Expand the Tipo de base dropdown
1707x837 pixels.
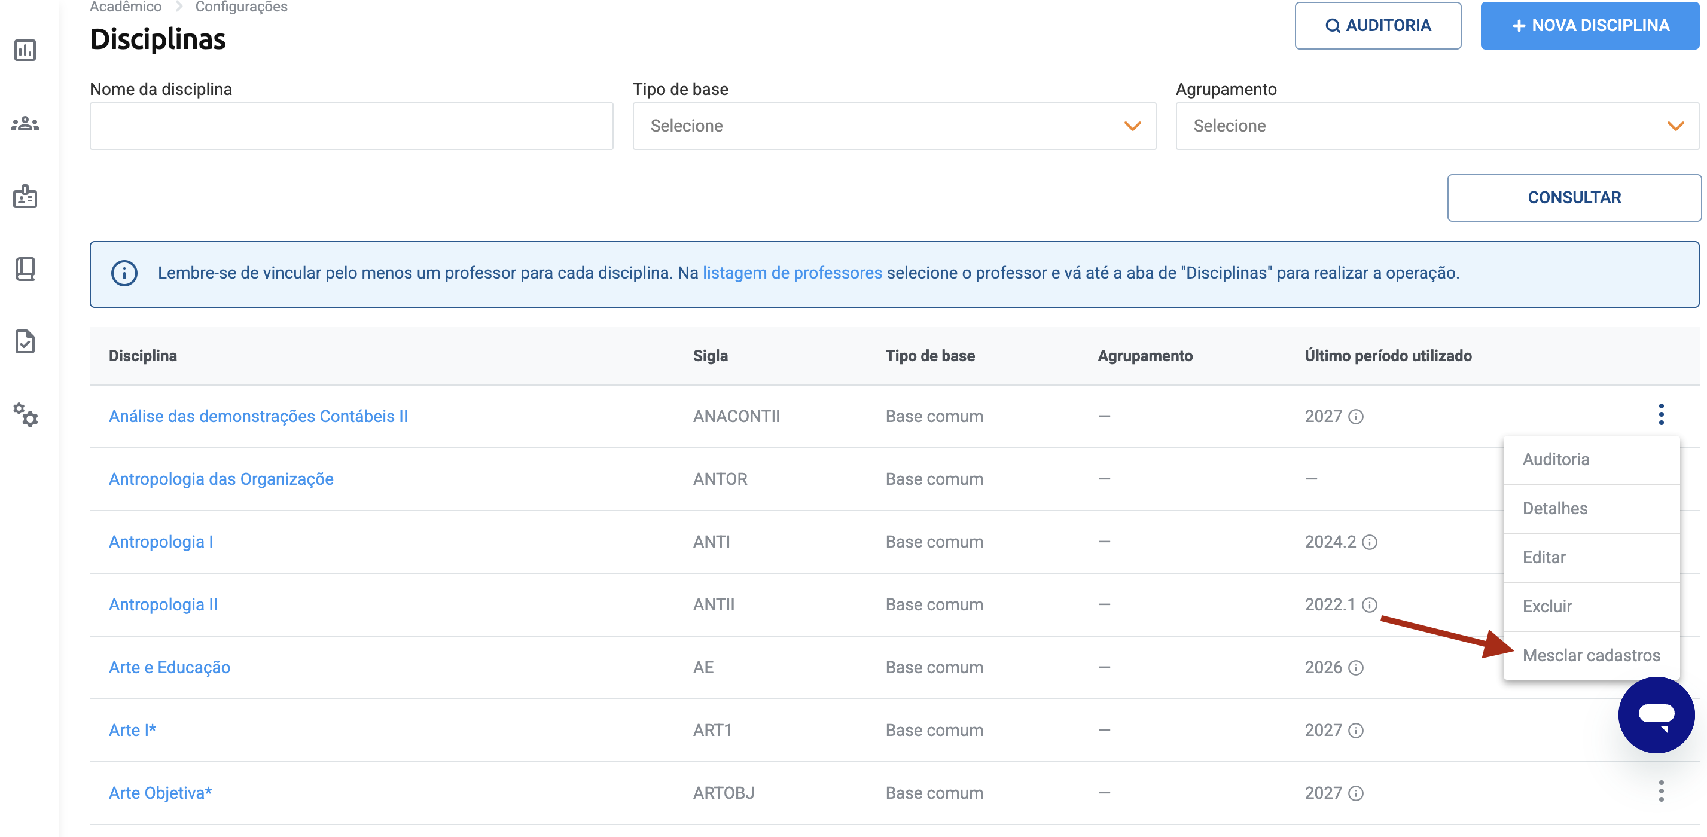point(894,126)
